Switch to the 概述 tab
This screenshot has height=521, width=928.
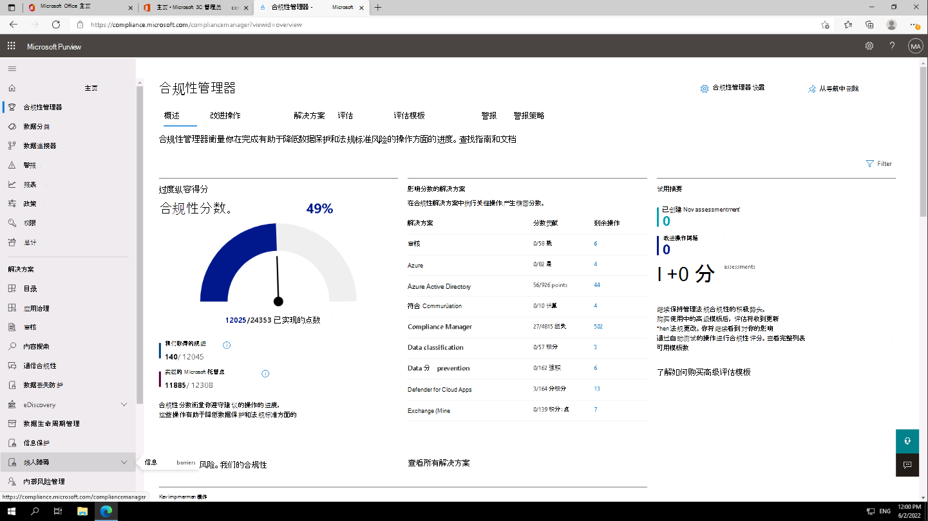171,116
